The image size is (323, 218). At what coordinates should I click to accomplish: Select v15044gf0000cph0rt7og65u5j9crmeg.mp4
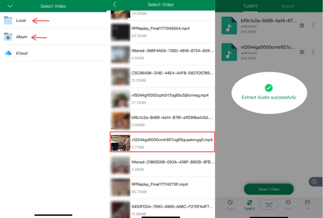pos(163,99)
